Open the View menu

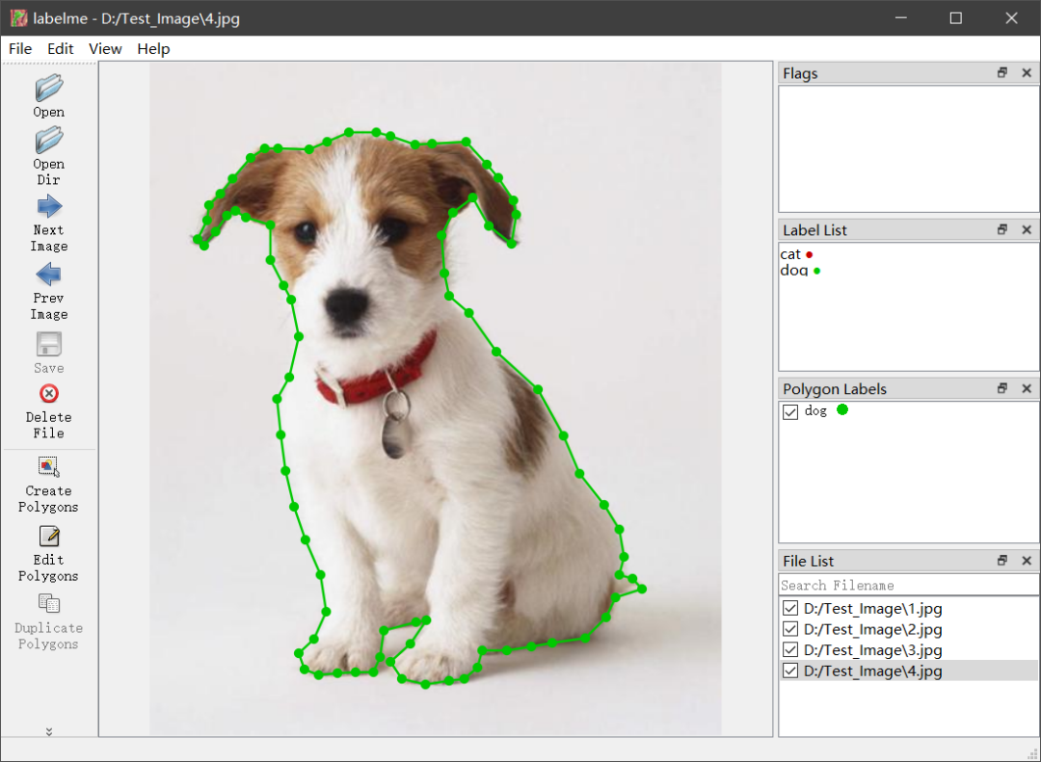coord(105,49)
